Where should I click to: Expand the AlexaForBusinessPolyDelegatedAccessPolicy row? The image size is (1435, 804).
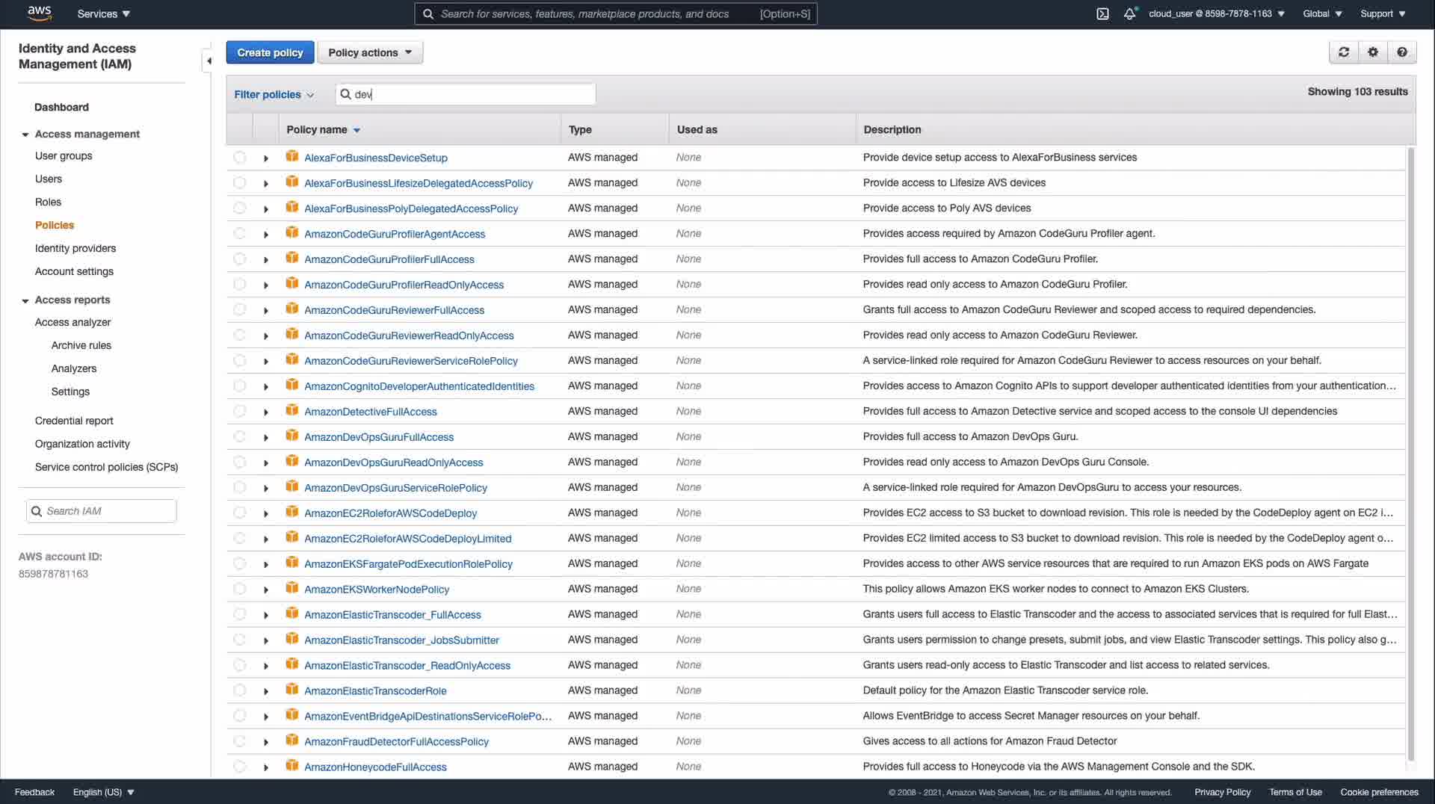[266, 209]
